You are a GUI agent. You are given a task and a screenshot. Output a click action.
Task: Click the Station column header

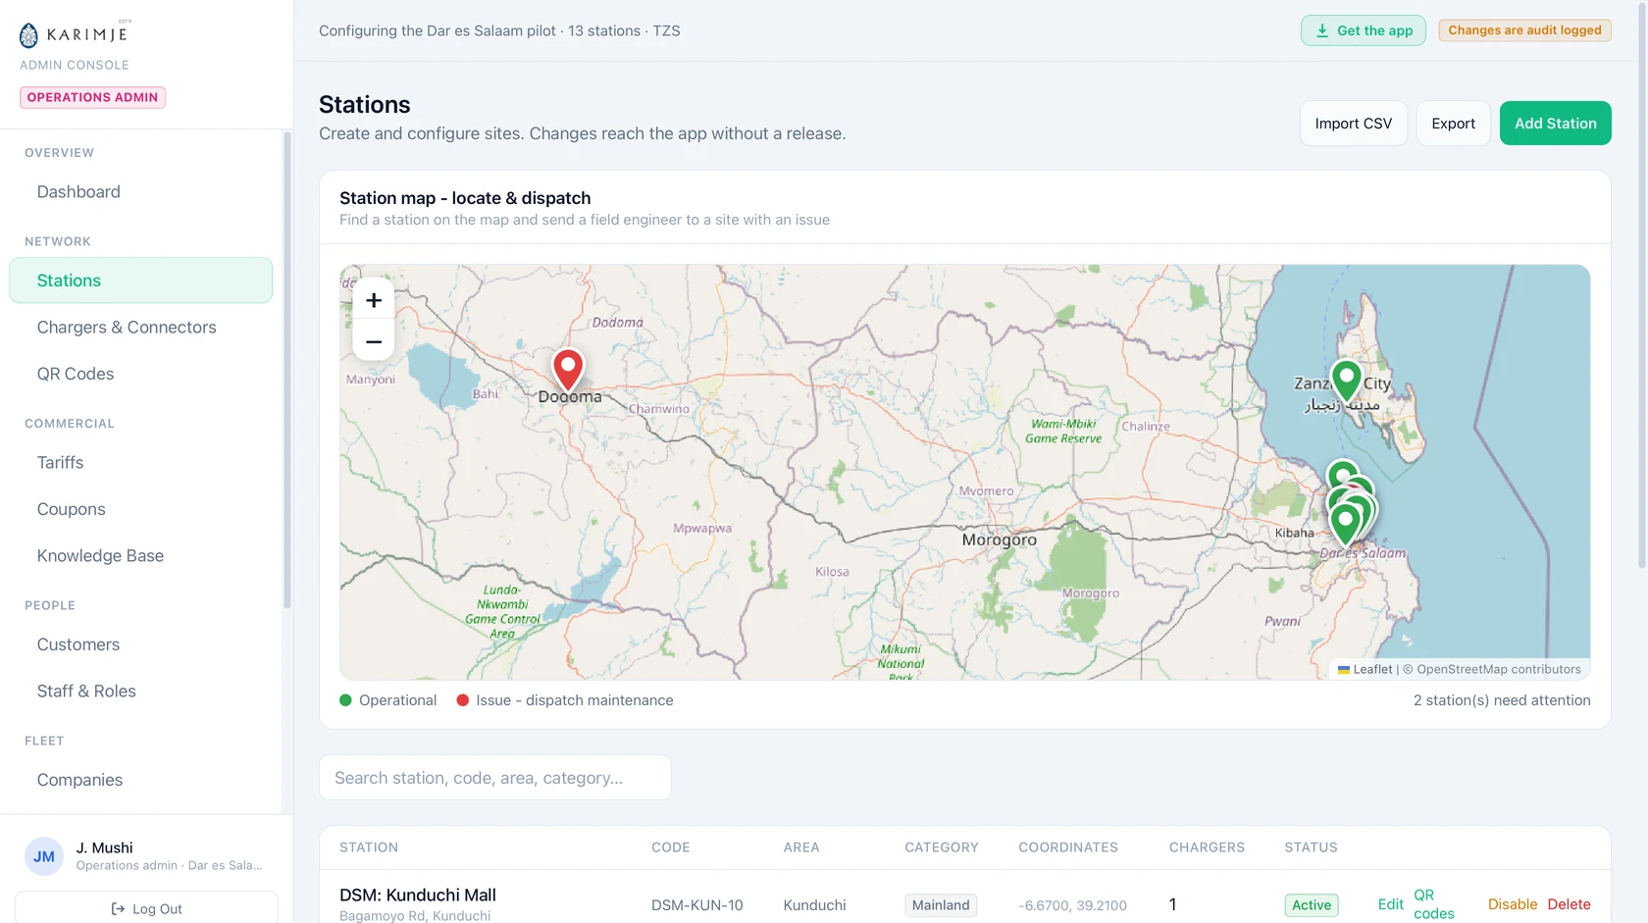coord(369,847)
